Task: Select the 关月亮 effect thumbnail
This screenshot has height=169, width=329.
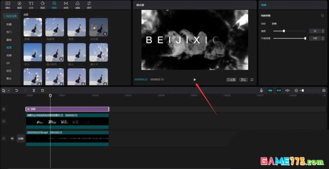Action: coord(99,27)
